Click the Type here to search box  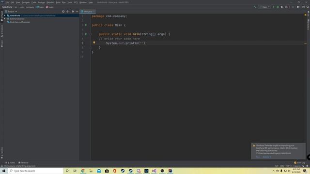point(35,171)
